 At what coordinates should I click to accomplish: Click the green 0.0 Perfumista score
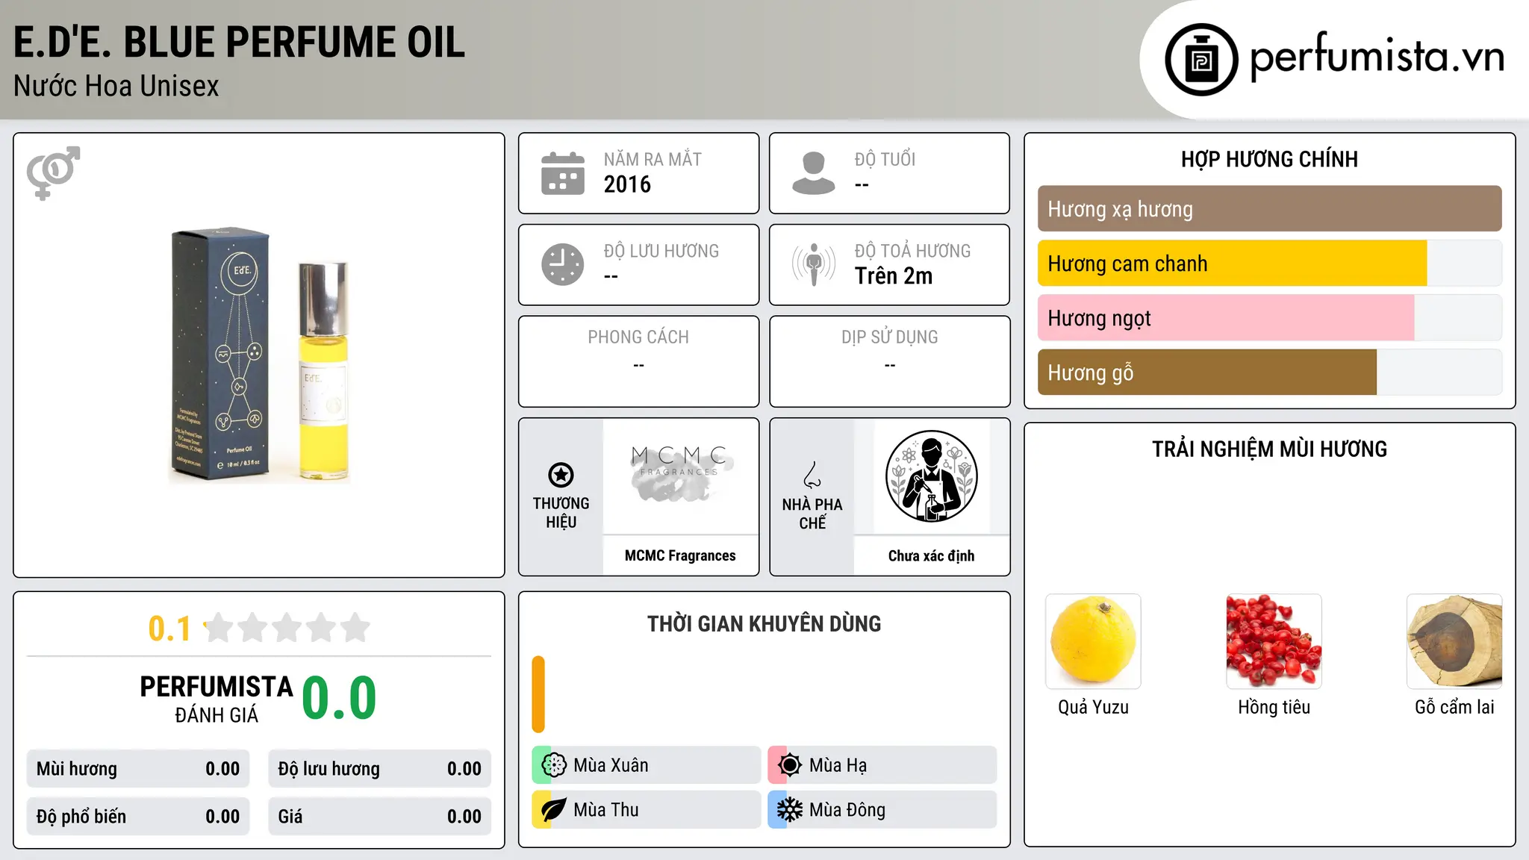coord(339,698)
